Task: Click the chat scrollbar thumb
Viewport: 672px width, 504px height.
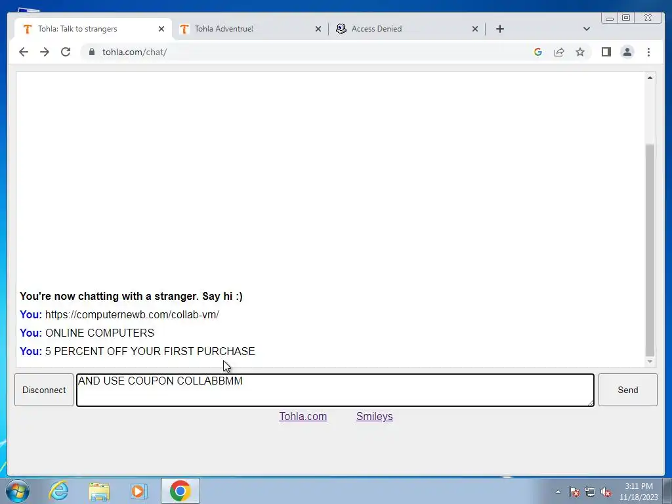Action: [x=650, y=250]
